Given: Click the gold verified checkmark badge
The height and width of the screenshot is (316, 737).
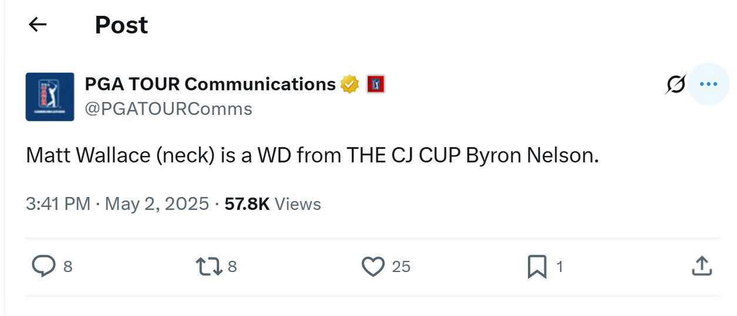Looking at the screenshot, I should [x=349, y=84].
